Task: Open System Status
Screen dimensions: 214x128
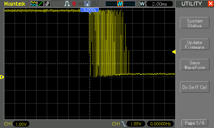Action: (194, 23)
